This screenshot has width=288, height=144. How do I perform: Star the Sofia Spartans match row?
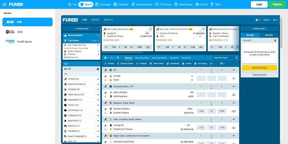(105, 96)
